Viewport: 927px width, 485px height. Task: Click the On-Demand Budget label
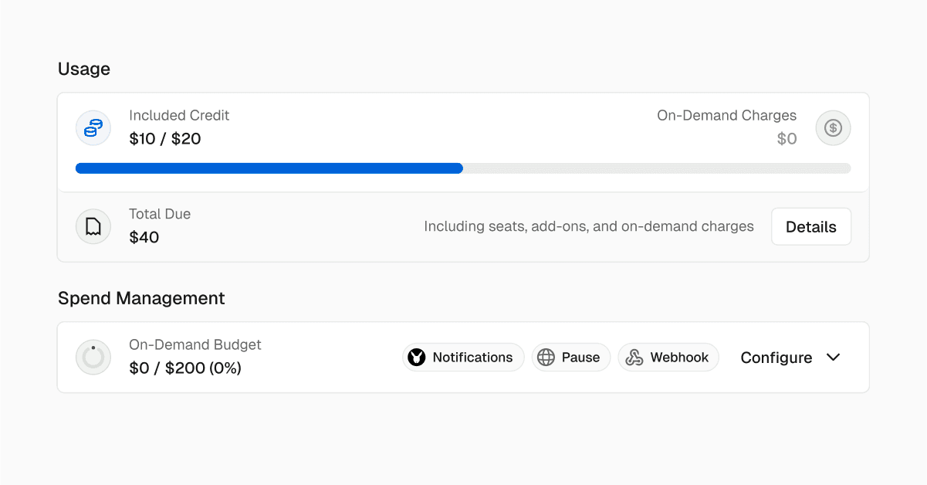(x=195, y=345)
